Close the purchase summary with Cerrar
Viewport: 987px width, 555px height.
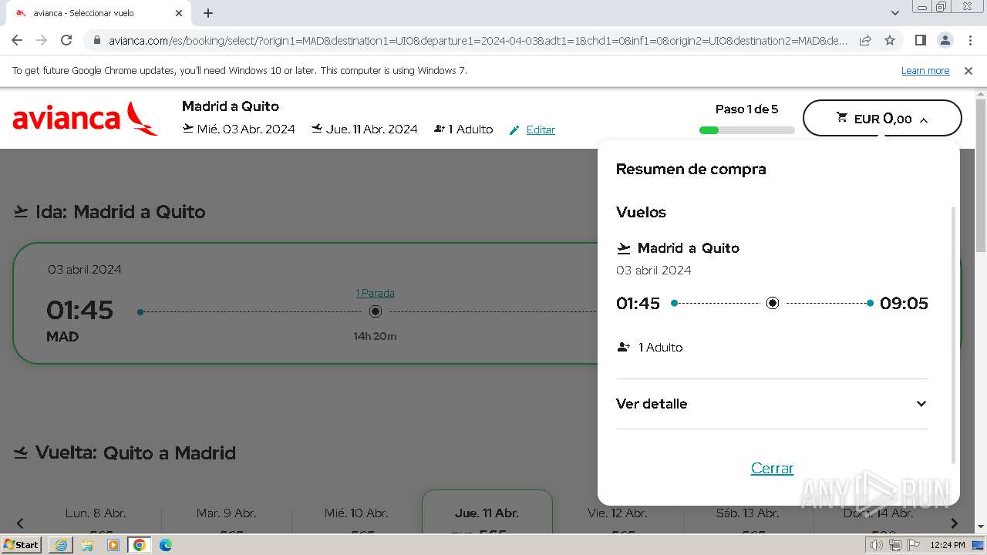tap(772, 468)
